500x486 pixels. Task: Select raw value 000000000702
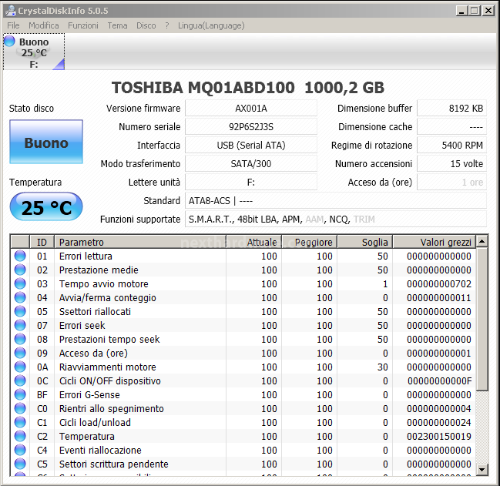point(439,284)
